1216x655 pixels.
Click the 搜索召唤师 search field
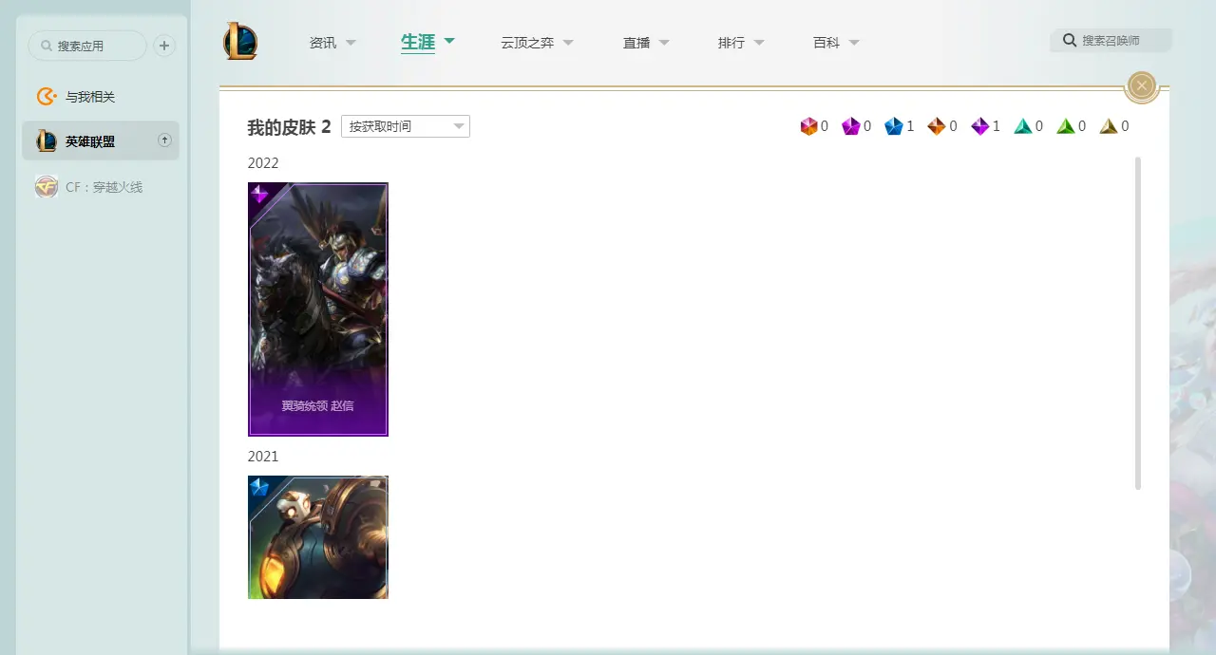(x=1111, y=41)
